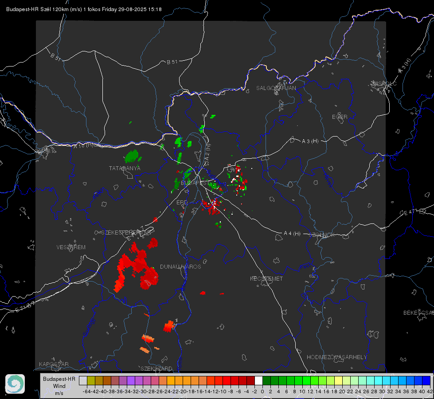434x399 pixels.
Task: Click the SZÉKESFEHÉRVÁR city label
Action: pyautogui.click(x=126, y=233)
